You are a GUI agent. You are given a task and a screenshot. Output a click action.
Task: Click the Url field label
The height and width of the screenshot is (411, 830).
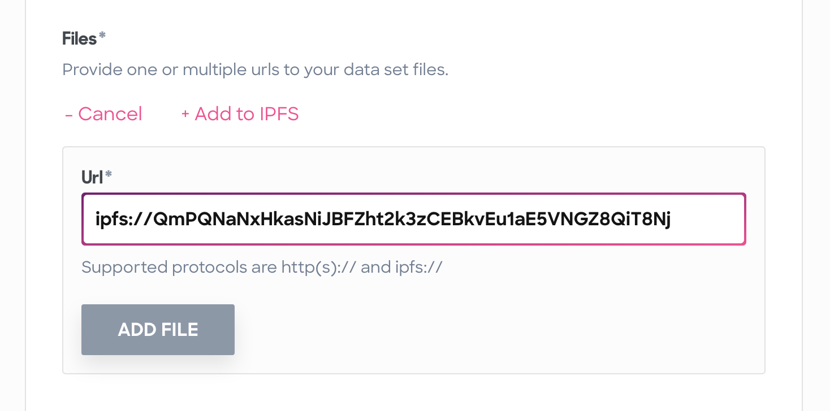93,177
